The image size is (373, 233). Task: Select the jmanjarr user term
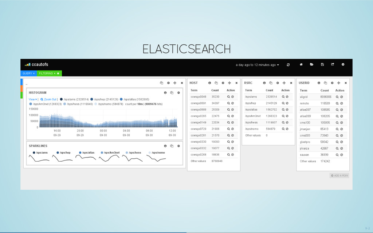click(x=305, y=129)
